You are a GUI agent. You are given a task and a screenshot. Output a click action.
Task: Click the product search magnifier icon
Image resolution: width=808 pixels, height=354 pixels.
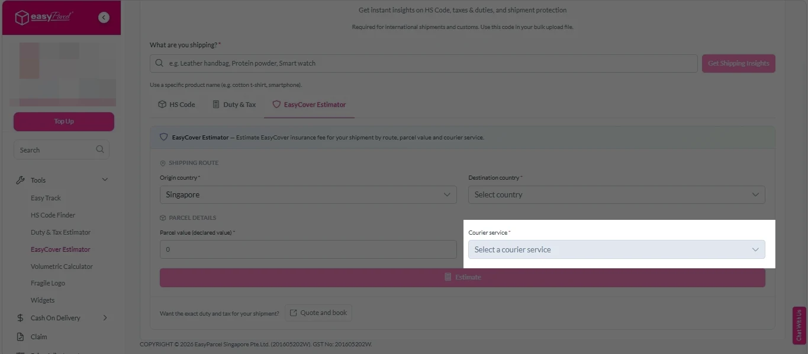click(159, 63)
